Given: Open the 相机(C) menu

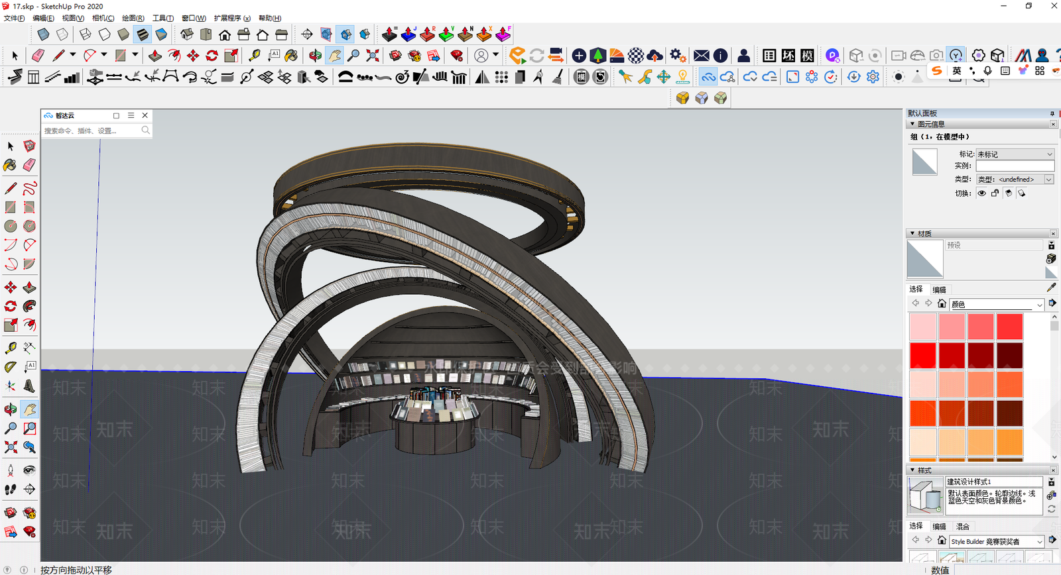Looking at the screenshot, I should tap(103, 18).
